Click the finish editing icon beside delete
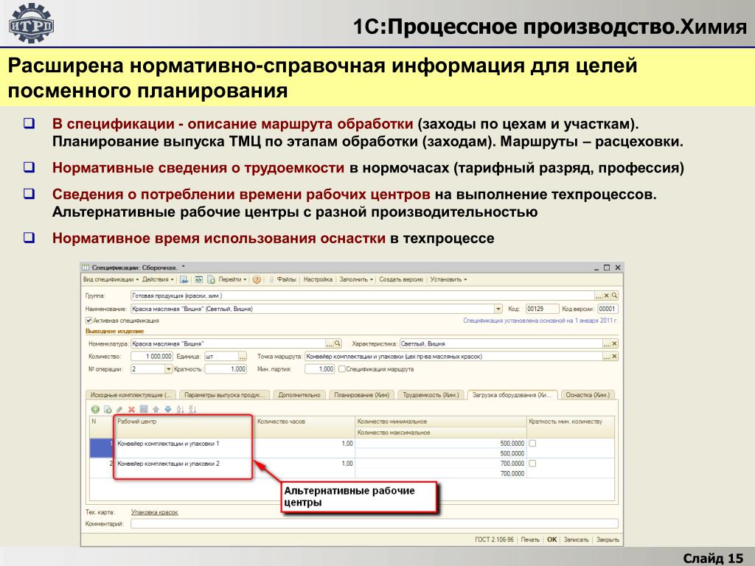This screenshot has width=755, height=566. tap(144, 409)
